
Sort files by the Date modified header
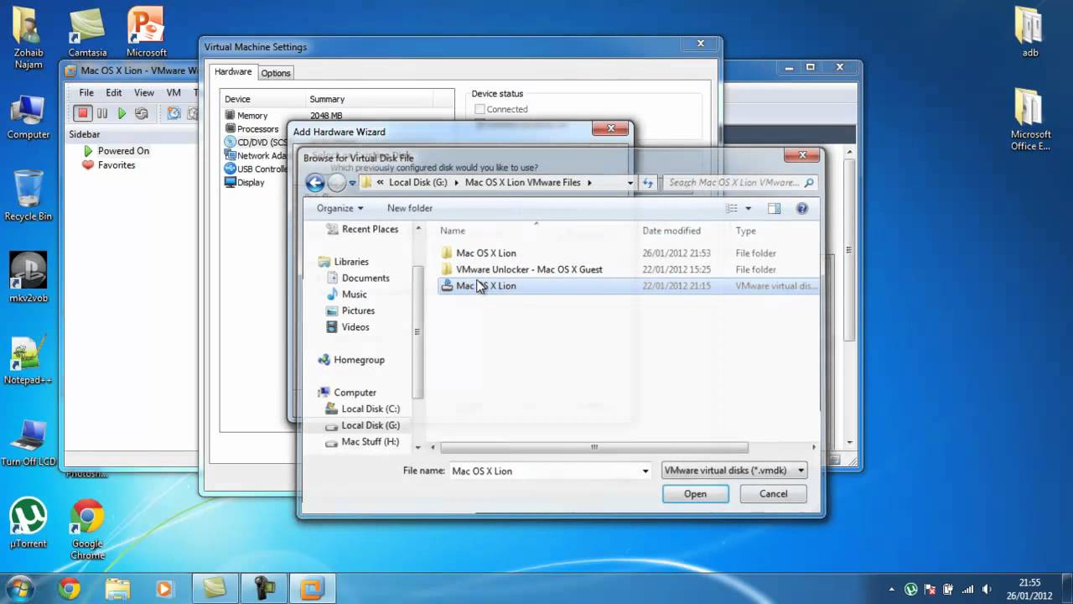pos(671,231)
